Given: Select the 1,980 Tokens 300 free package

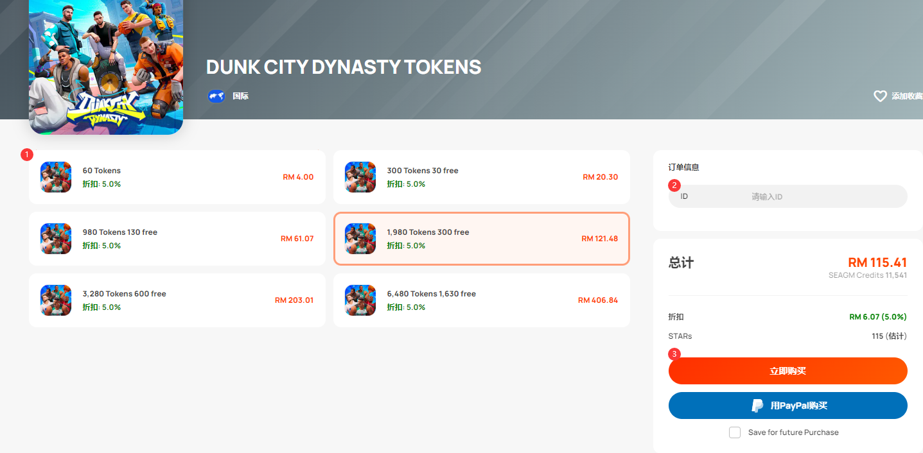Looking at the screenshot, I should click(482, 239).
